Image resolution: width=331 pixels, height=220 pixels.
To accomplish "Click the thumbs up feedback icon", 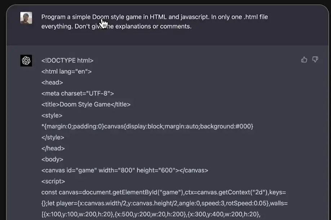I will 304,60.
